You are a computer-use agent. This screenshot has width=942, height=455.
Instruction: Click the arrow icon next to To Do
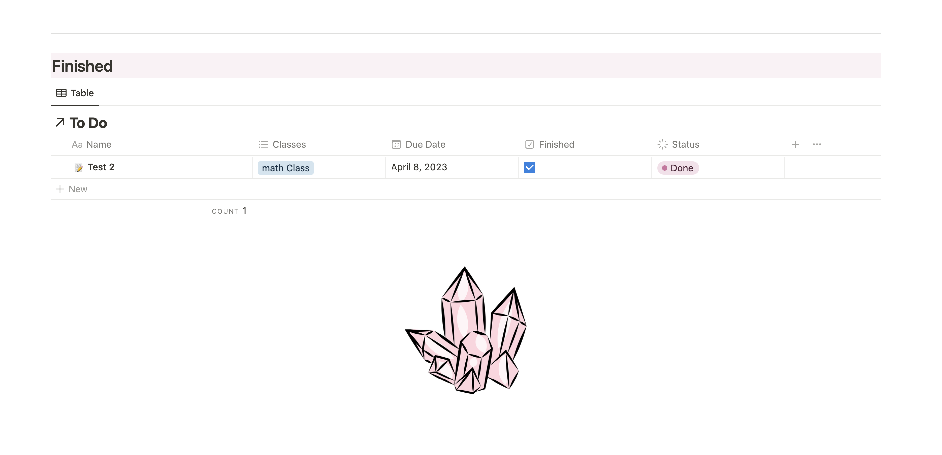pyautogui.click(x=60, y=122)
